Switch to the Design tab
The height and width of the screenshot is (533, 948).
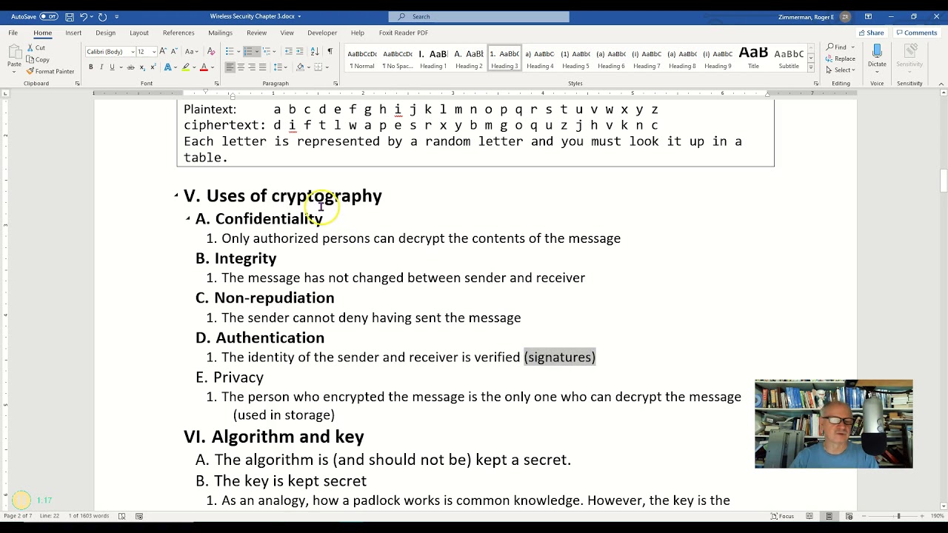[105, 33]
